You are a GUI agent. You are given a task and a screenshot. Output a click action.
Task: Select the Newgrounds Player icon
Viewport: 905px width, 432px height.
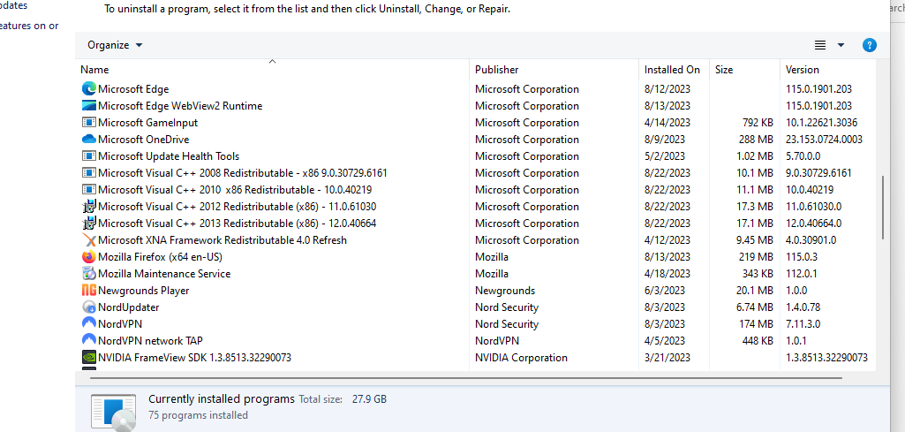tap(89, 290)
